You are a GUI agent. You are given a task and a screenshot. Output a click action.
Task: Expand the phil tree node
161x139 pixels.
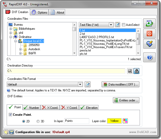click(x=11, y=33)
